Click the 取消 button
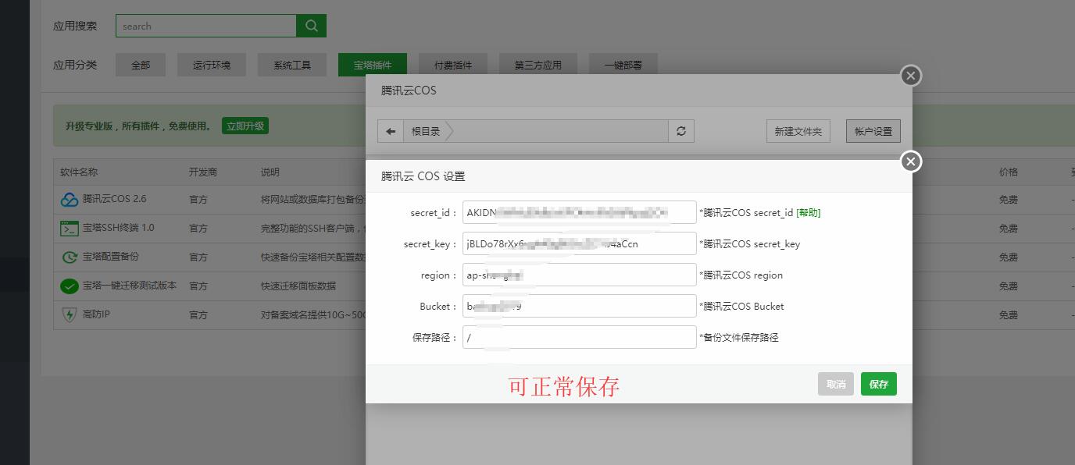Image resolution: width=1075 pixels, height=465 pixels. [836, 384]
